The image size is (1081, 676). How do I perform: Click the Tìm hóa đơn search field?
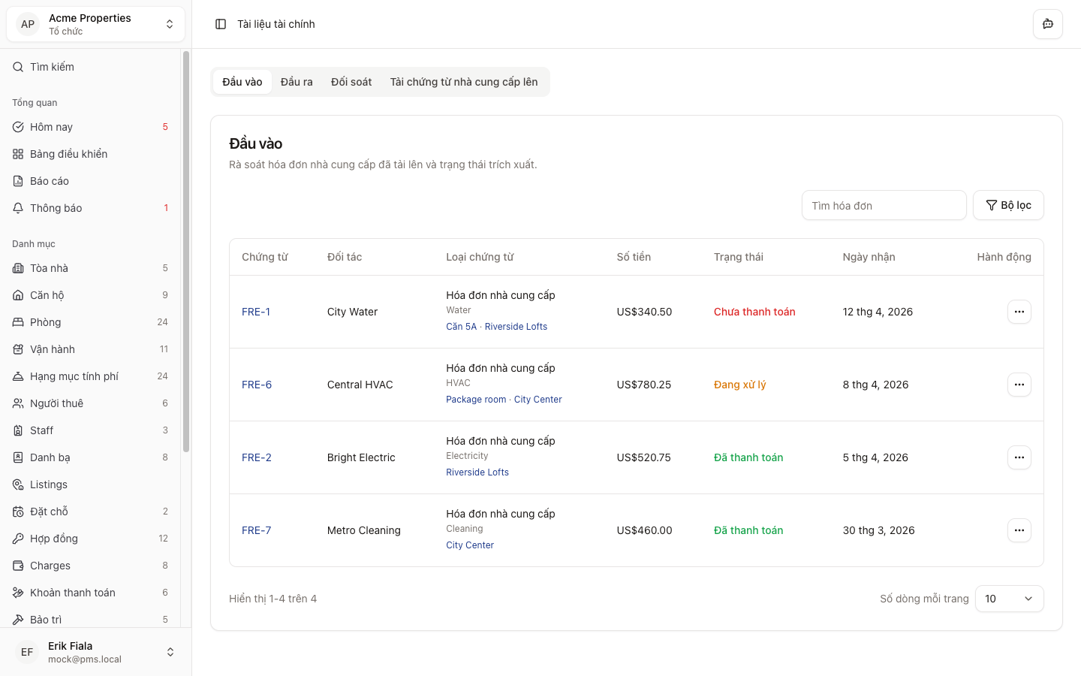[x=884, y=205]
